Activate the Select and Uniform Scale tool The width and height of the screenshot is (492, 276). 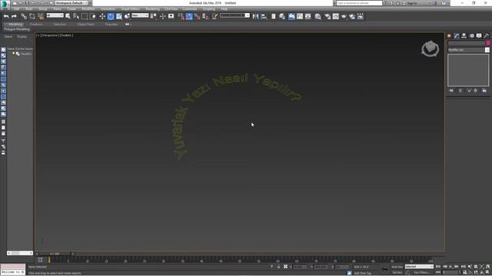[x=119, y=16]
